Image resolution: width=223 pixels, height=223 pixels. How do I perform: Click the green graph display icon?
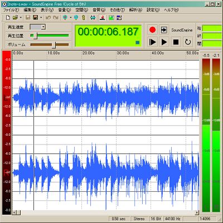coord(111,18)
